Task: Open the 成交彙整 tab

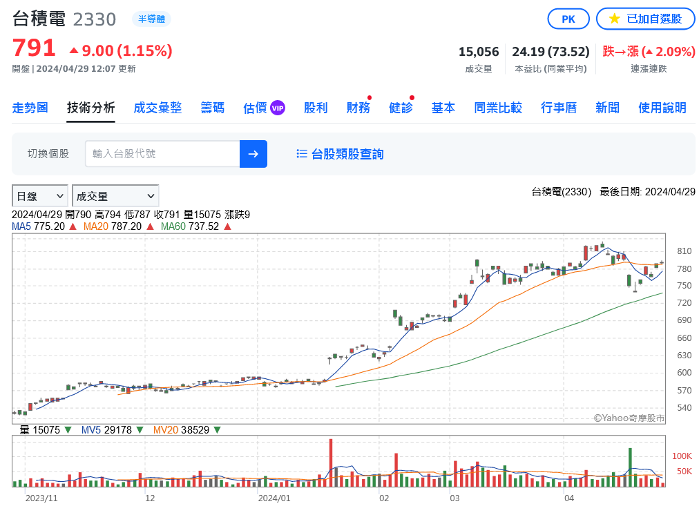Action: pos(157,108)
